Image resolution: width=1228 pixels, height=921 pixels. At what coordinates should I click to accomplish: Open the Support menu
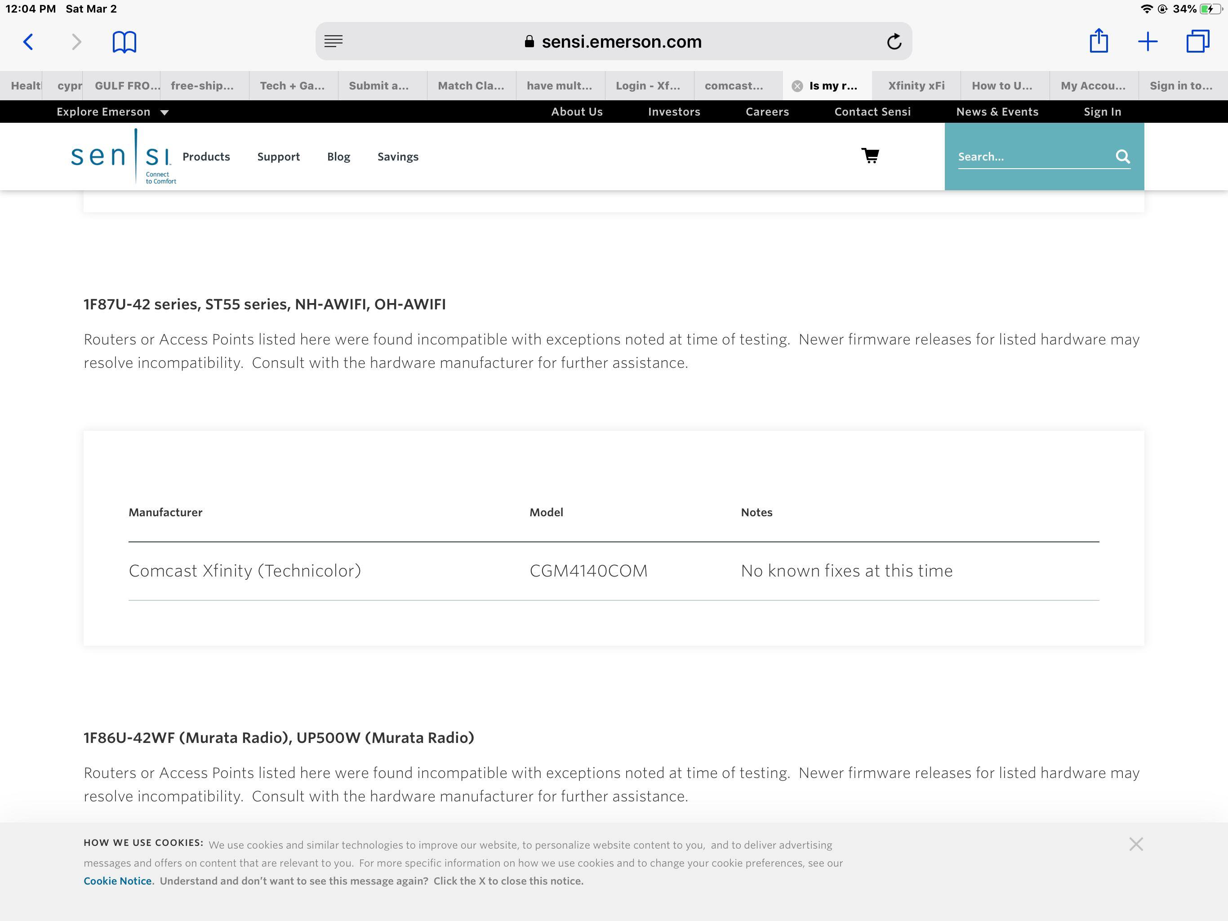278,156
